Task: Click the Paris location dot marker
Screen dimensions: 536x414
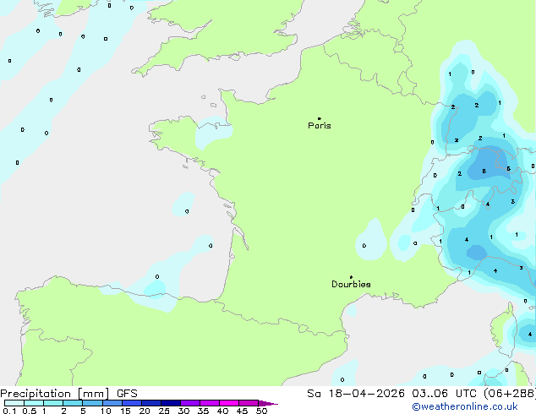Action: 320,118
